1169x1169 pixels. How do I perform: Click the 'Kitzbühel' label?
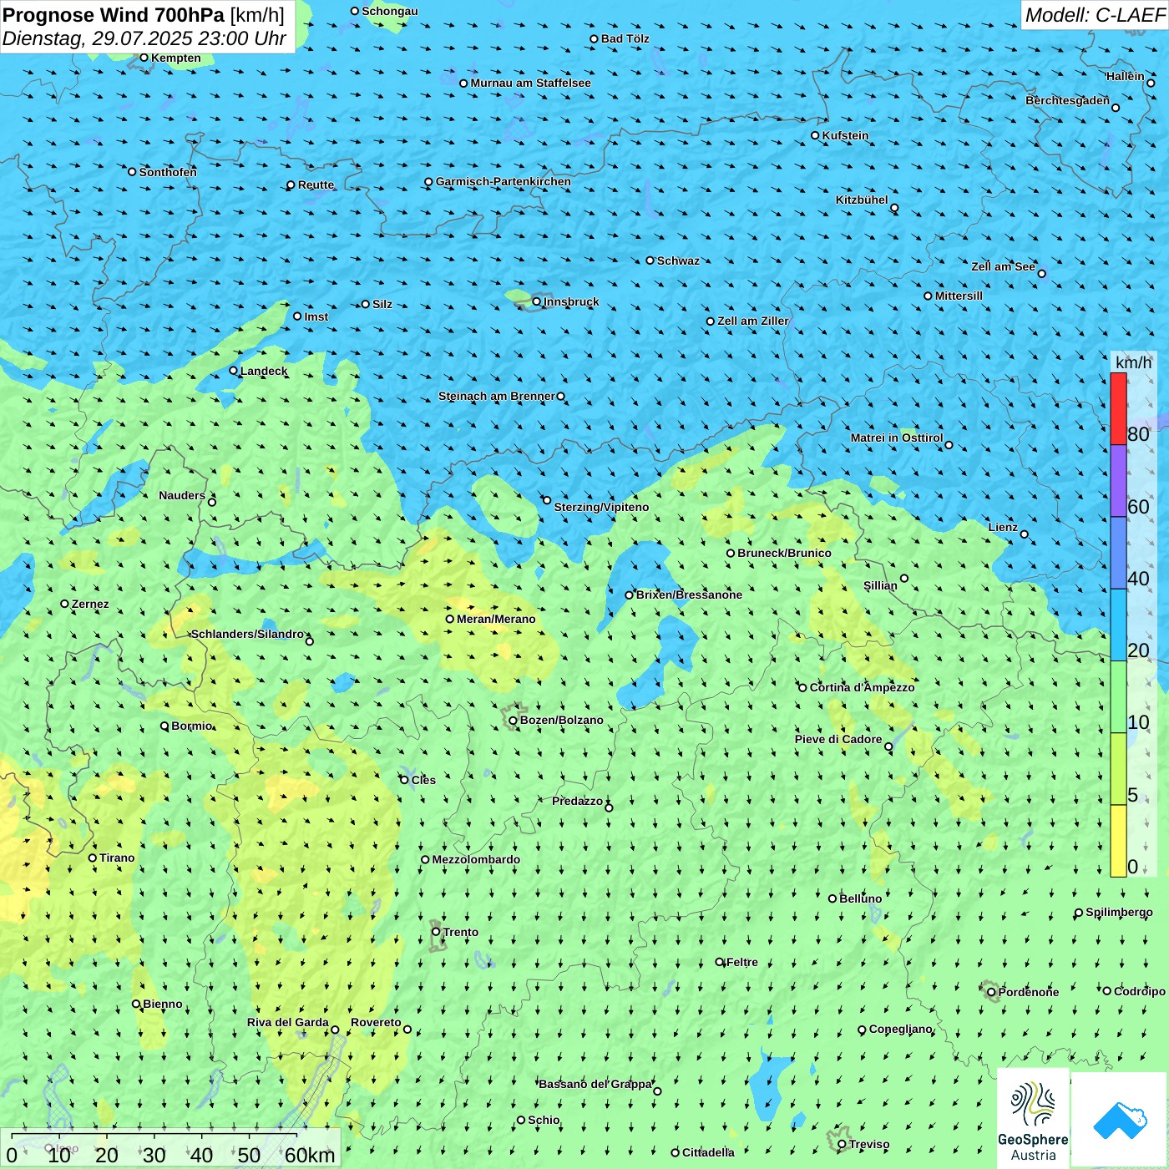862,200
